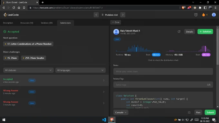The height and width of the screenshot is (123, 219).
Task: Open the Console dropdown
Action: 121,112
